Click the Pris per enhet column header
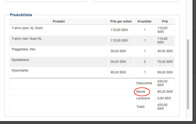 pos(121,21)
